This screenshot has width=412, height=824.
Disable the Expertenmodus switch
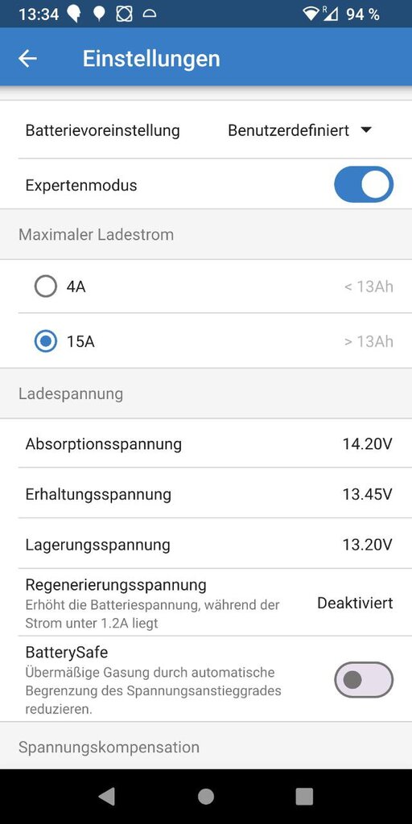coord(364,184)
